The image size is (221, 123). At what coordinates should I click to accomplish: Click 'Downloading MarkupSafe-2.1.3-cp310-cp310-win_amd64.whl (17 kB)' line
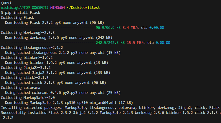[x=69, y=103]
